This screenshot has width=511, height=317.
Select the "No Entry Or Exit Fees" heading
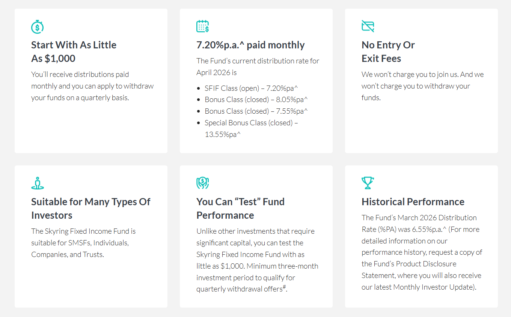(x=388, y=52)
